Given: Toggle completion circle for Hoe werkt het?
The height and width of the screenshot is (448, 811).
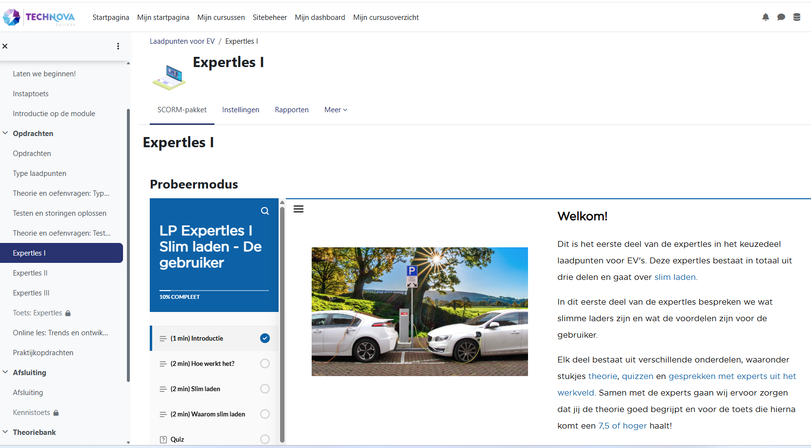Looking at the screenshot, I should coord(265,363).
